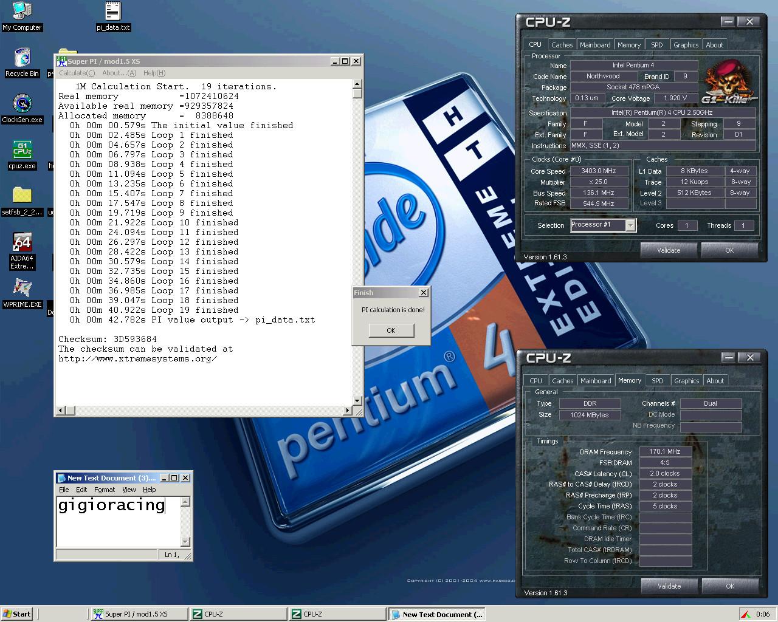Click OK in the upper CPU-Z window
The height and width of the screenshot is (622, 778).
[x=729, y=250]
